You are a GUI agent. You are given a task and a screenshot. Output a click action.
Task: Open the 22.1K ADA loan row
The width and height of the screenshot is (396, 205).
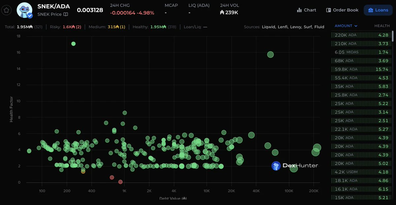click(361, 129)
